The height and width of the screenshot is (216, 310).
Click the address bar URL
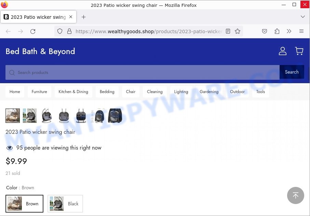(149, 31)
